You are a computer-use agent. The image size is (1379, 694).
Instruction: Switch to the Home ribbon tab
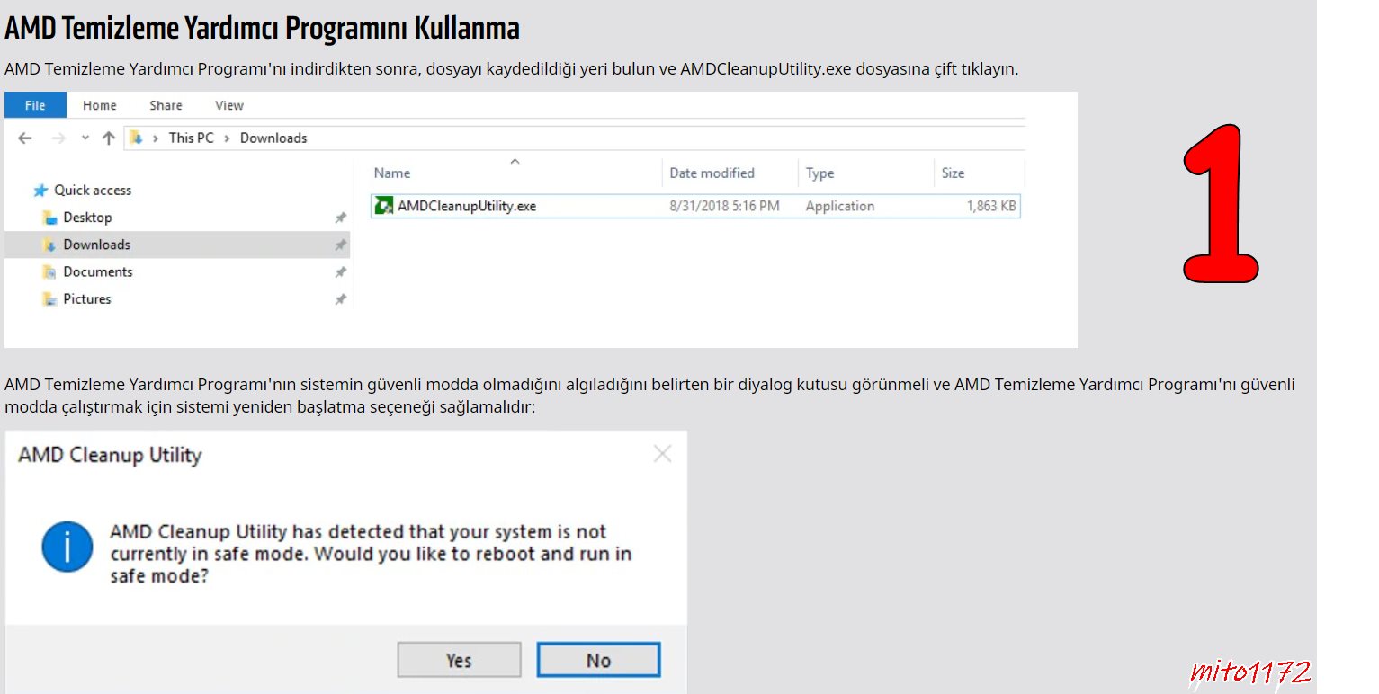pyautogui.click(x=100, y=105)
